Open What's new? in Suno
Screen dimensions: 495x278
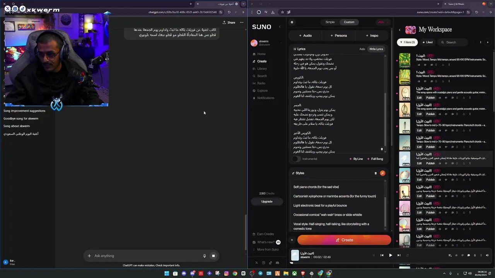click(x=266, y=242)
